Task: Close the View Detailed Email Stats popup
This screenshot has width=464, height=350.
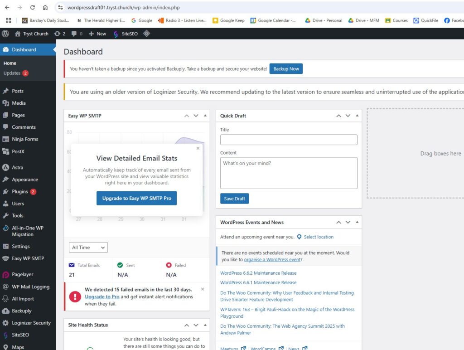Action: tap(198, 148)
